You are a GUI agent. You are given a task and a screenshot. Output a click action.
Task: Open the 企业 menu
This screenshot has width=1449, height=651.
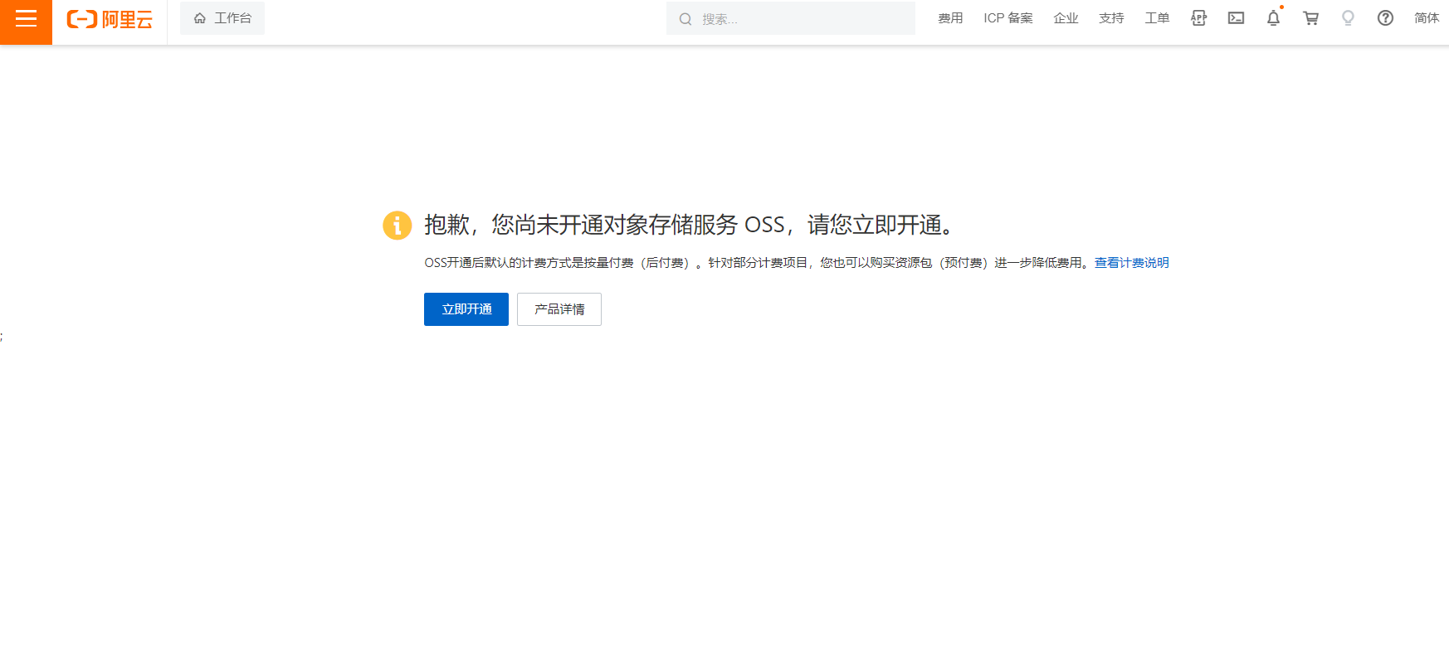click(1066, 18)
